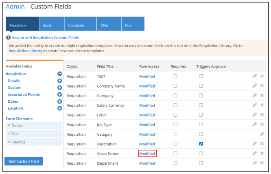Open the Requisition Library link

[x=25, y=51]
